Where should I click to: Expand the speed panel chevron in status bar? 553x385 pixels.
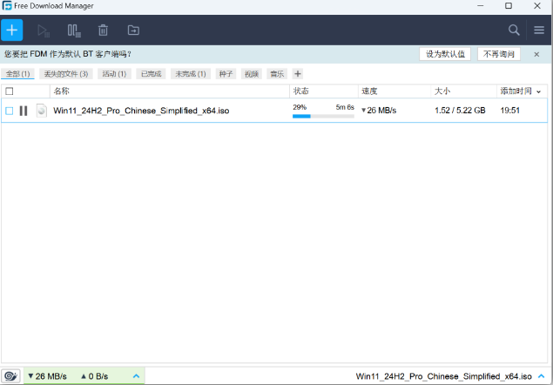point(136,376)
